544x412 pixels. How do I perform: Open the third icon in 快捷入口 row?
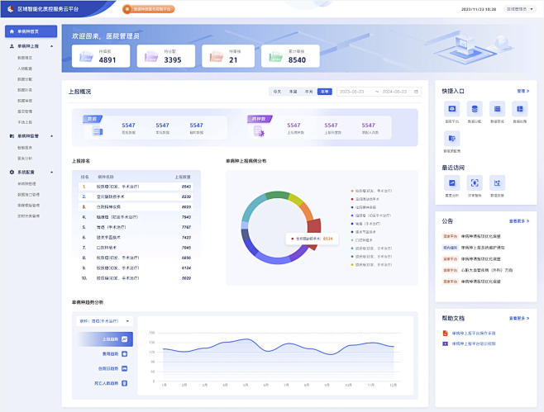(497, 108)
